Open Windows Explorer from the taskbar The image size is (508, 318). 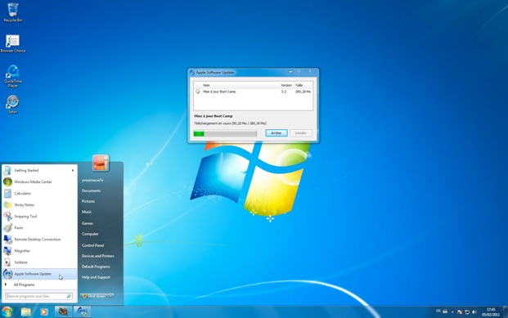(26, 311)
